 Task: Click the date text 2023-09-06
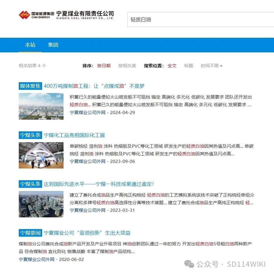[x=122, y=161]
